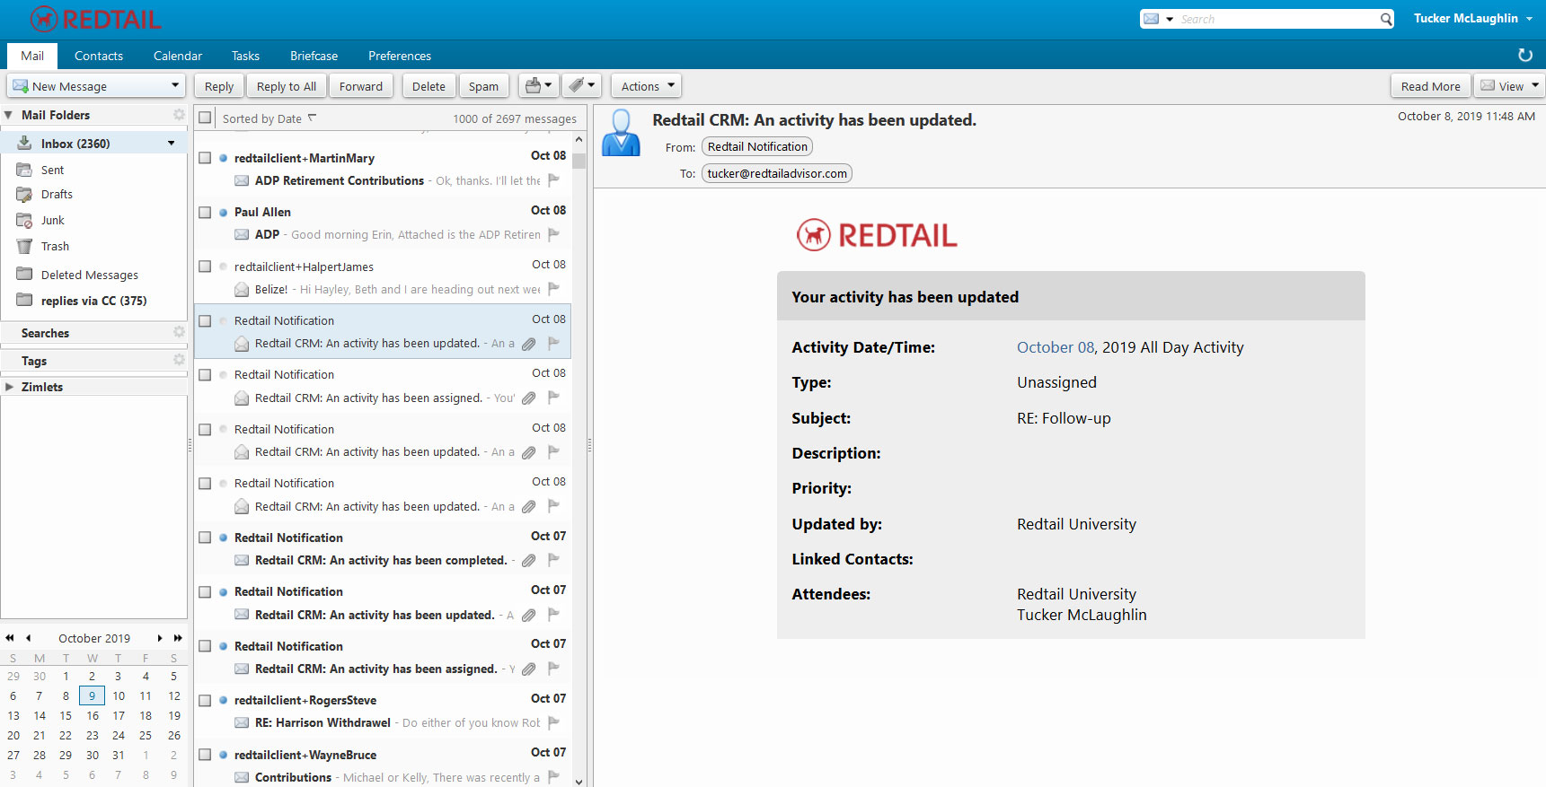Image resolution: width=1546 pixels, height=787 pixels.
Task: Check the Oct 07 activity completed message checkbox
Action: (205, 538)
